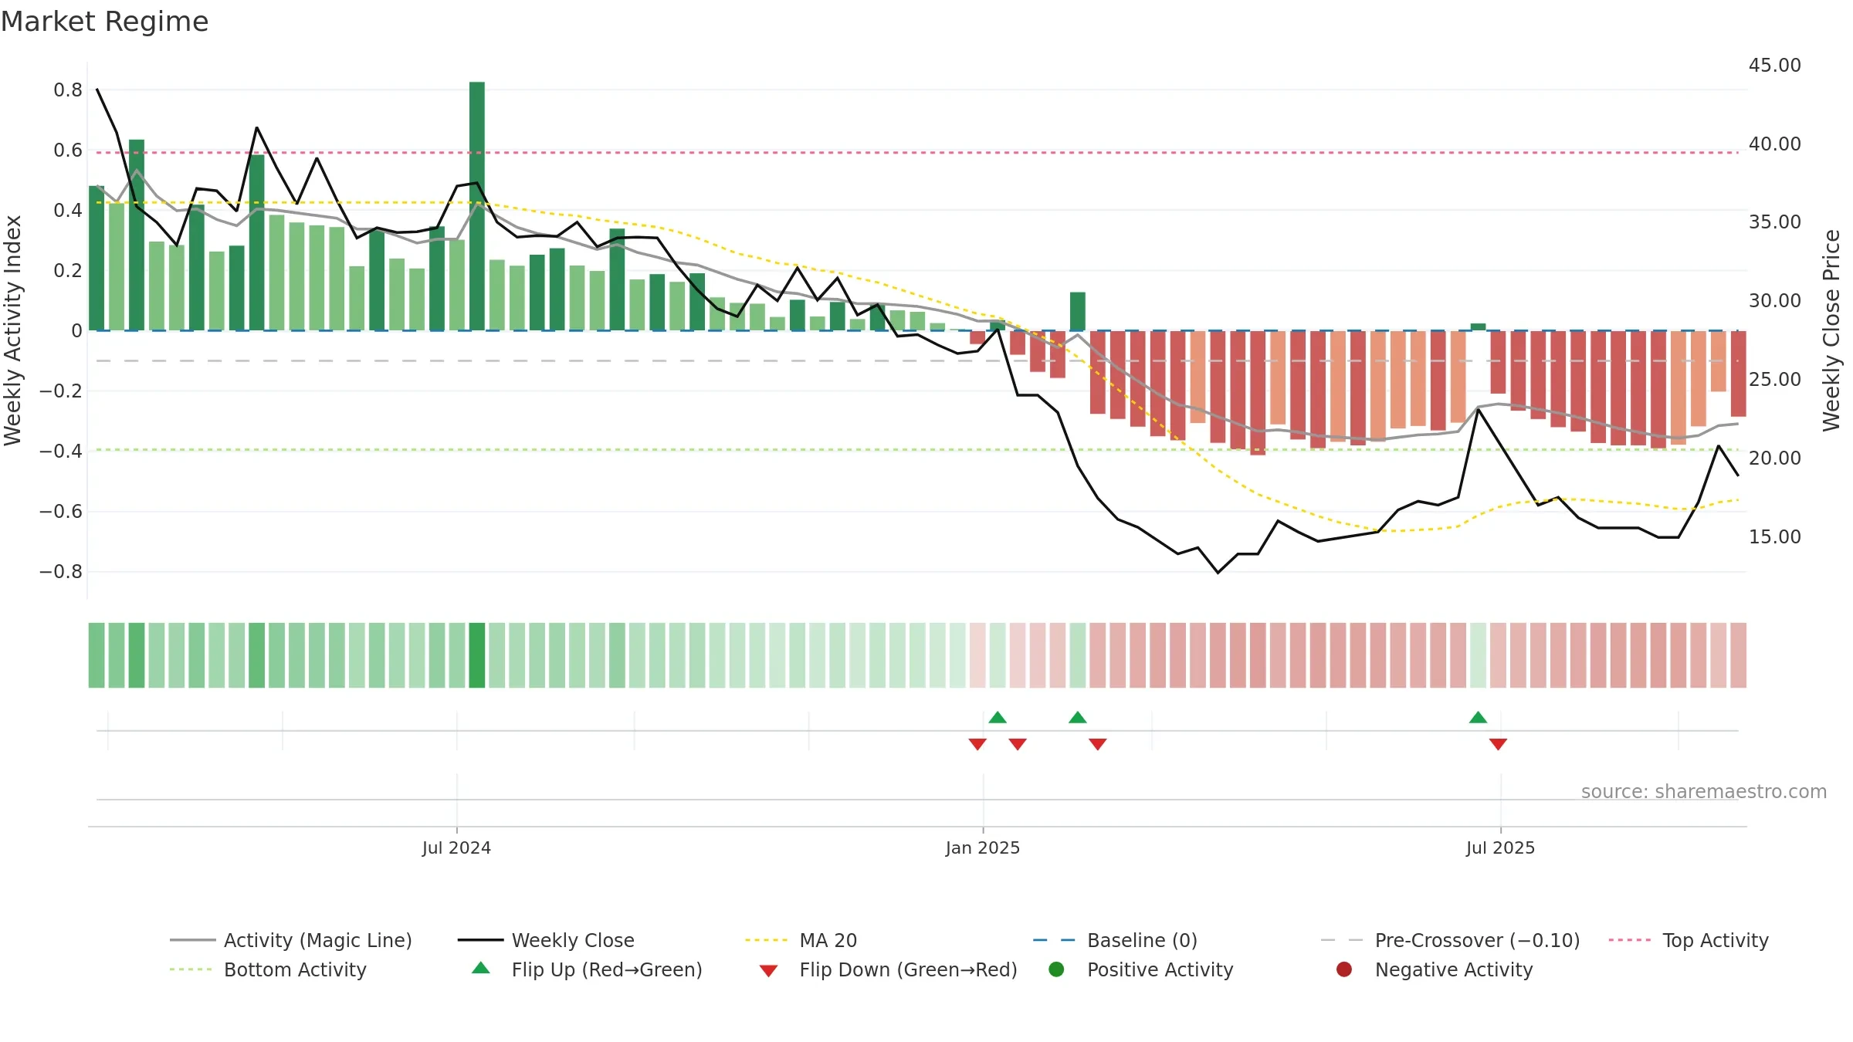Click the 45.00 price axis tick
Screen dimensions: 1853x1042
click(1774, 65)
